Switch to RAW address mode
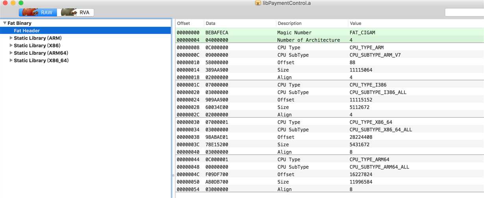The height and width of the screenshot is (198, 484). [38, 13]
